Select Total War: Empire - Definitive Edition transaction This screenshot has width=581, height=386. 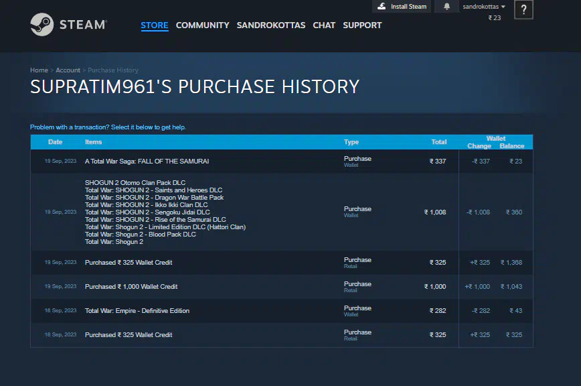click(x=137, y=311)
